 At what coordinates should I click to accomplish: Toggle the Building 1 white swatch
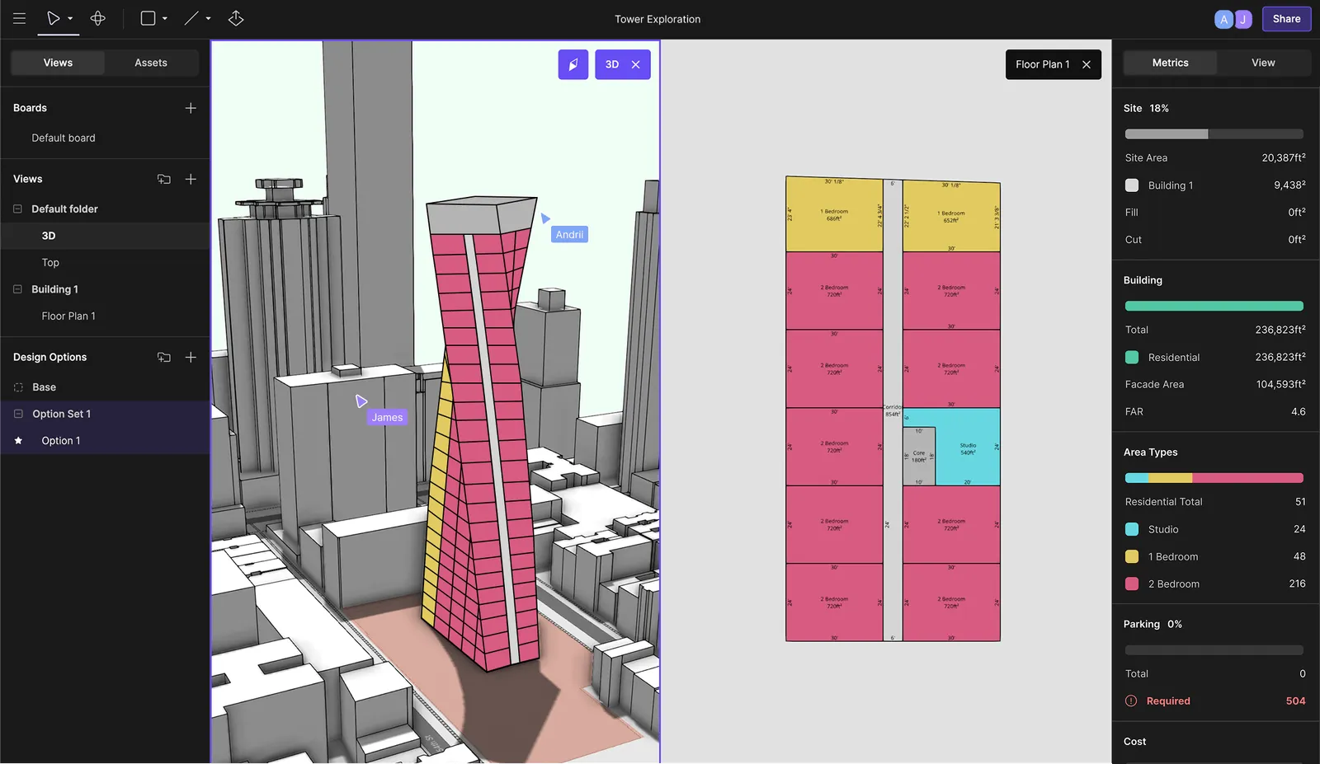pos(1132,185)
